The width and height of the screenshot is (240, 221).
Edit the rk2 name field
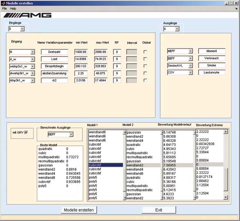(55, 81)
